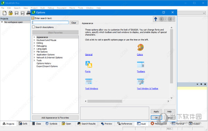Click the Open file icon in toolbar

coord(10,13)
